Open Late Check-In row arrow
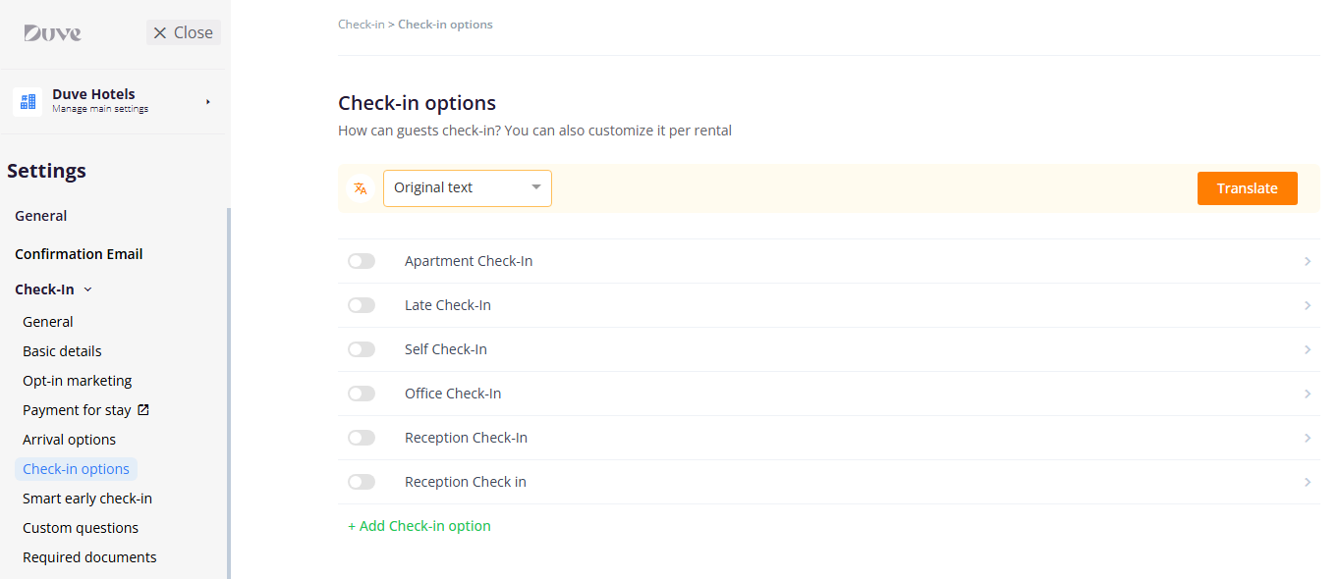The width and height of the screenshot is (1340, 579). click(x=1308, y=306)
